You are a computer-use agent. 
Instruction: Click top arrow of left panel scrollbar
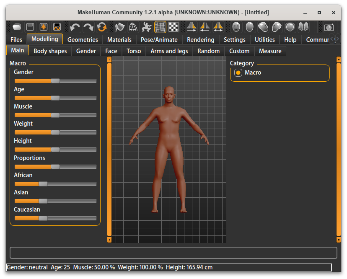coord(109,60)
